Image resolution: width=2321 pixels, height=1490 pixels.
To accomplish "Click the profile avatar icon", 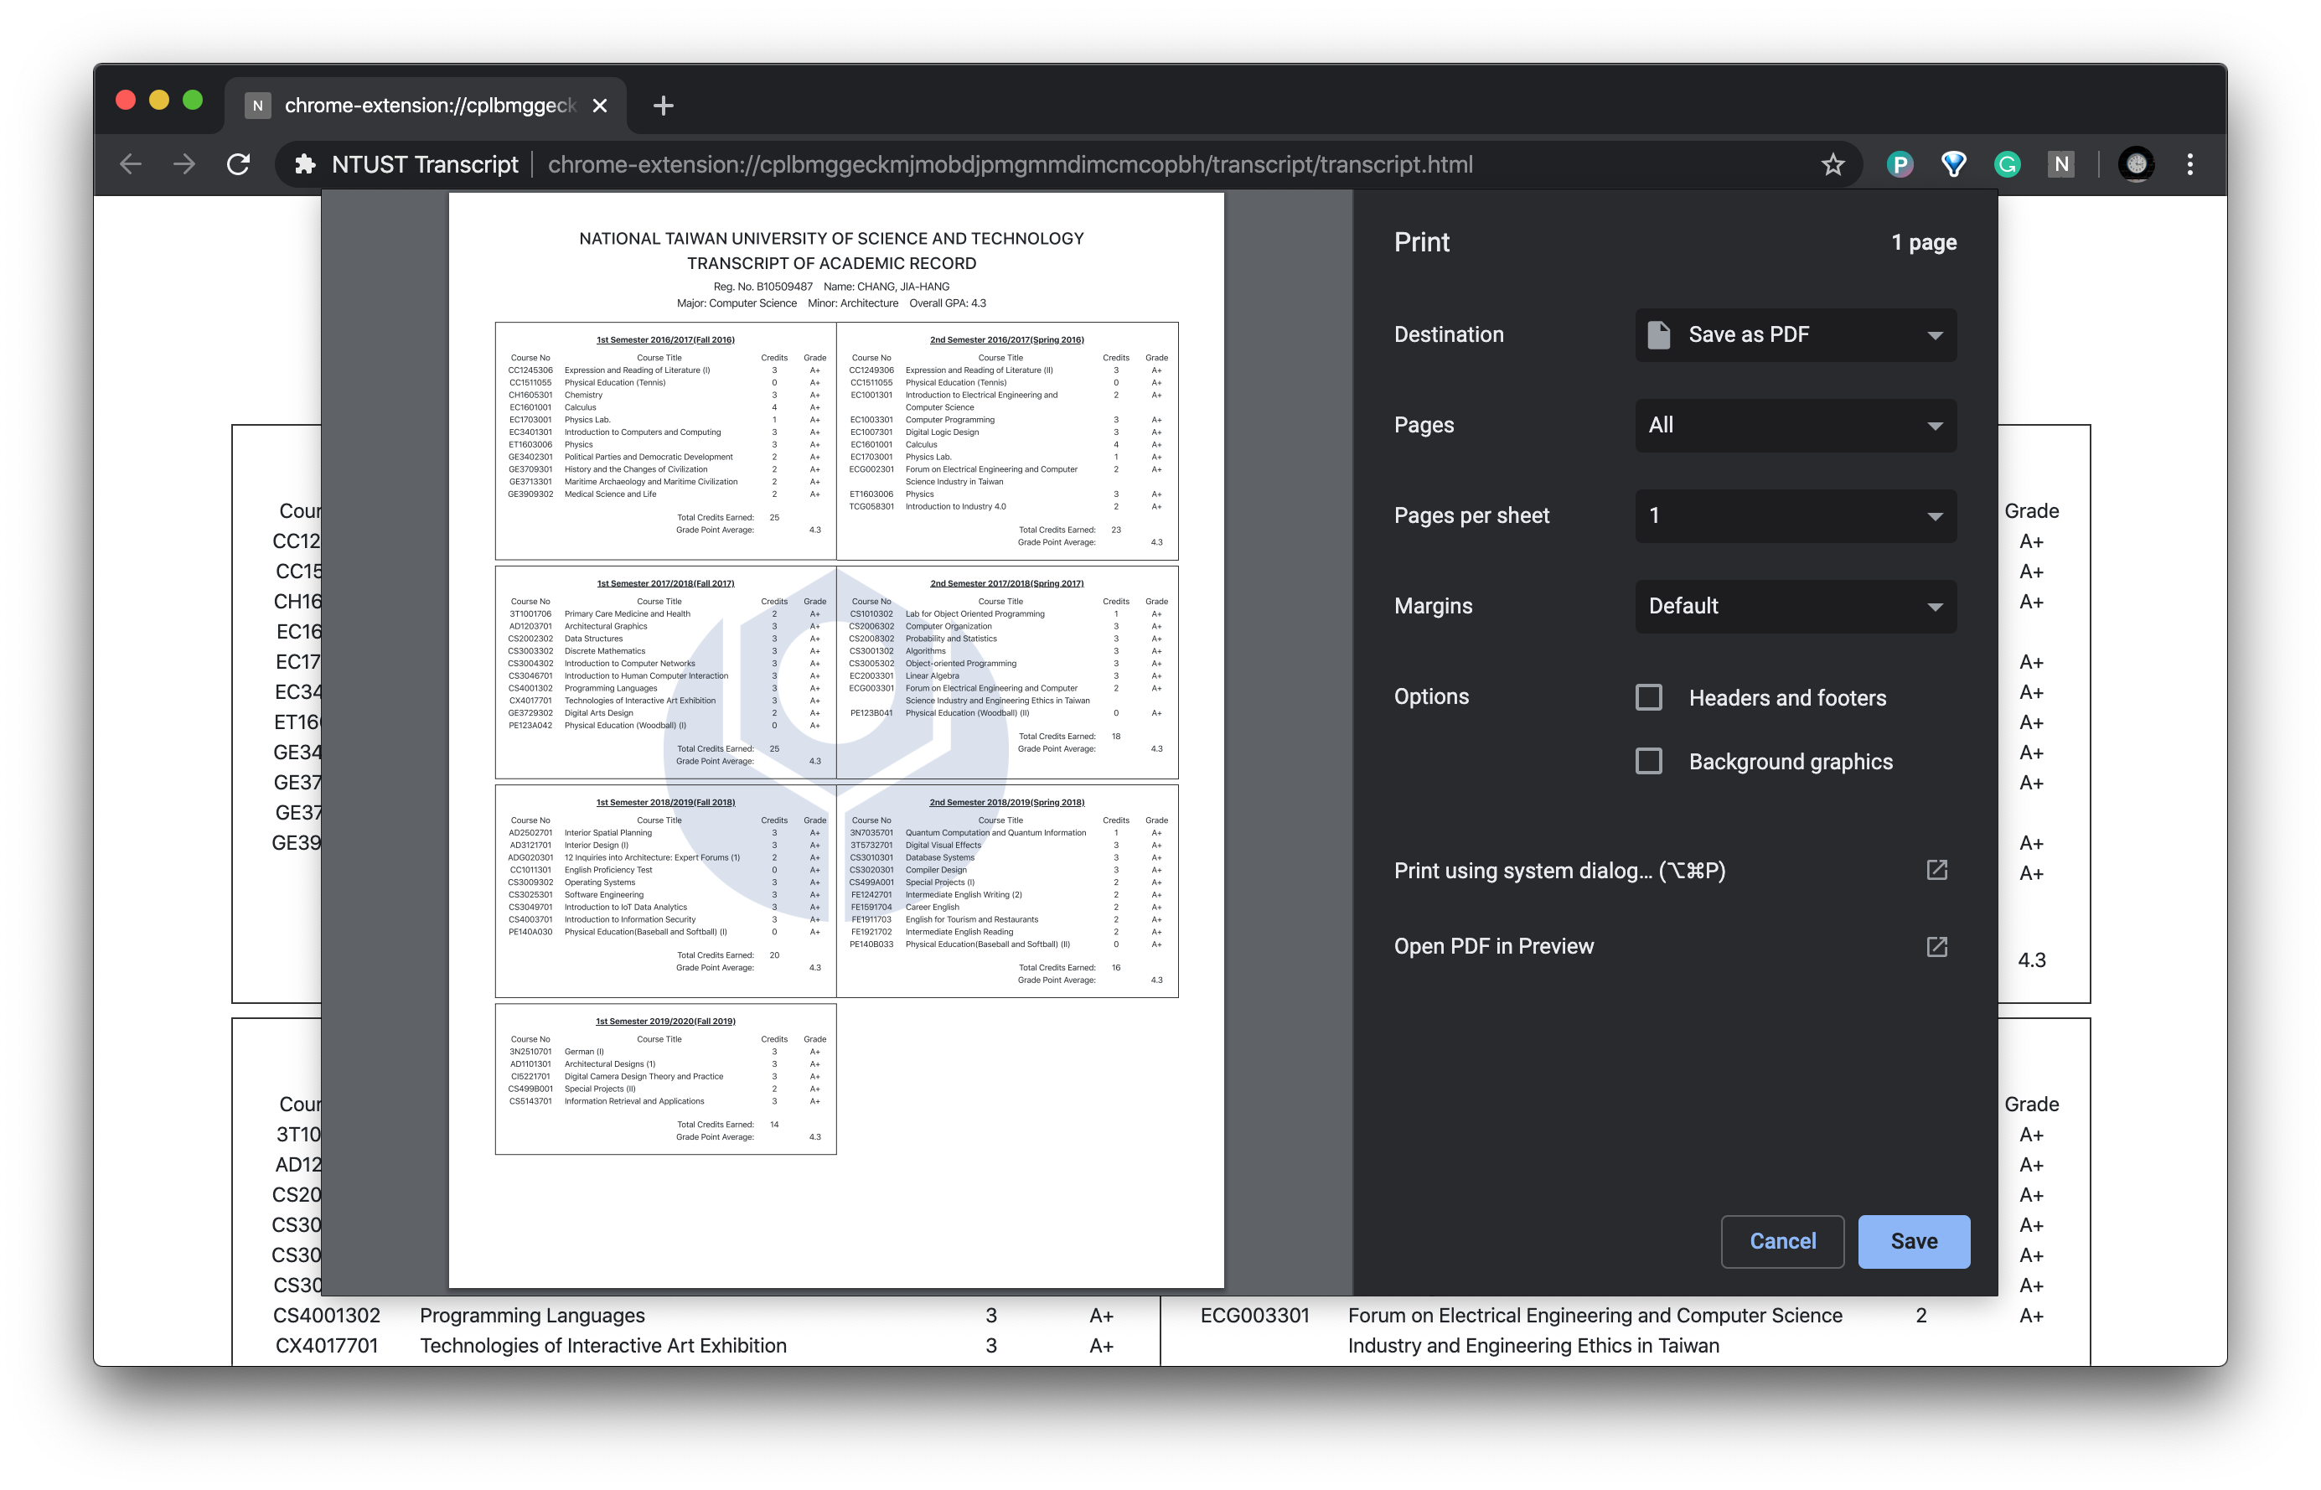I will pyautogui.click(x=2136, y=164).
